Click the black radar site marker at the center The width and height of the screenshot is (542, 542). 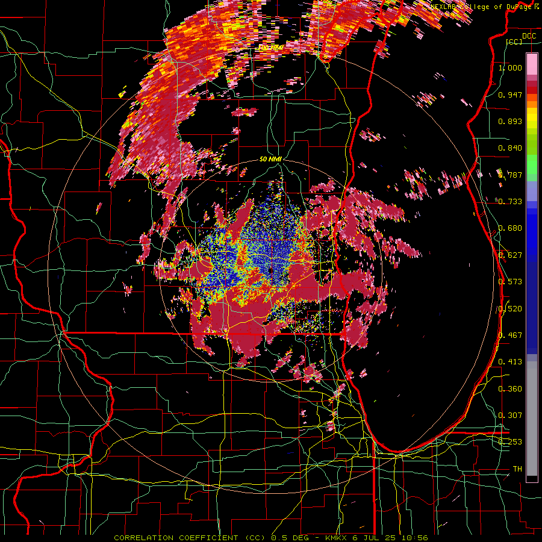coord(270,271)
